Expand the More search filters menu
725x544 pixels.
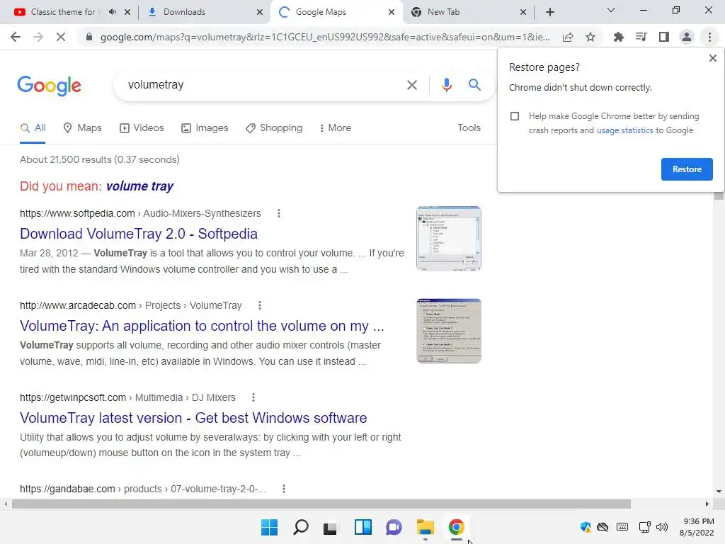pos(335,127)
